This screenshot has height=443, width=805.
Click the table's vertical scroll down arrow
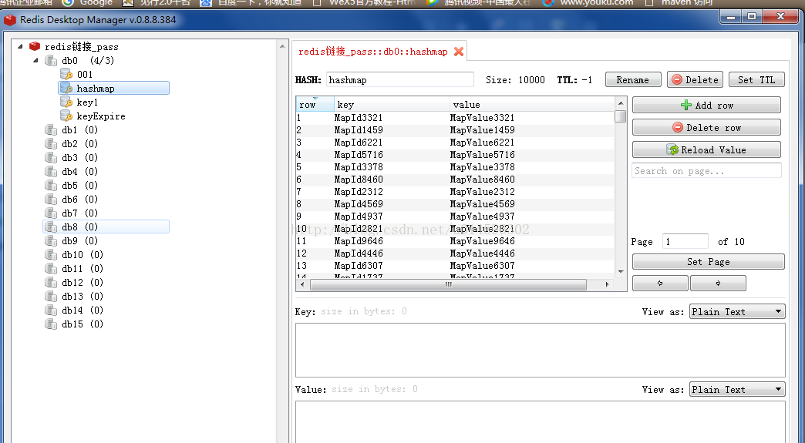point(621,272)
